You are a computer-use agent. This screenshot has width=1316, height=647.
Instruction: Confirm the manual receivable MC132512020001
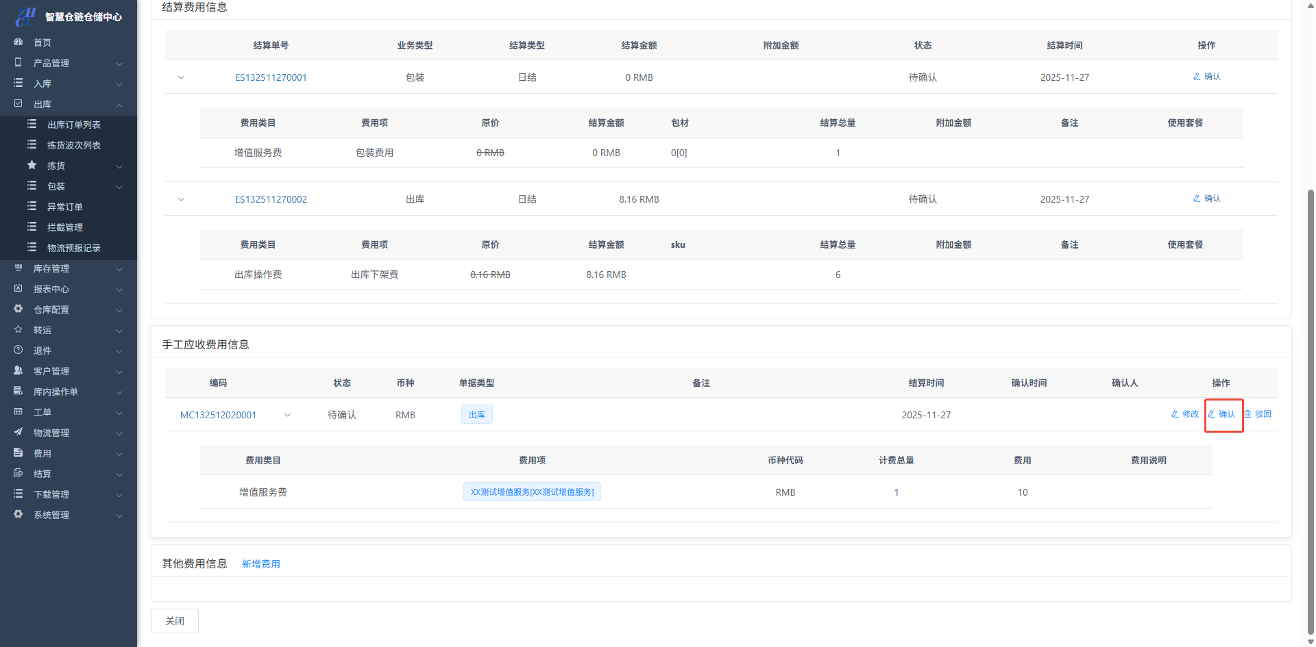[1222, 414]
